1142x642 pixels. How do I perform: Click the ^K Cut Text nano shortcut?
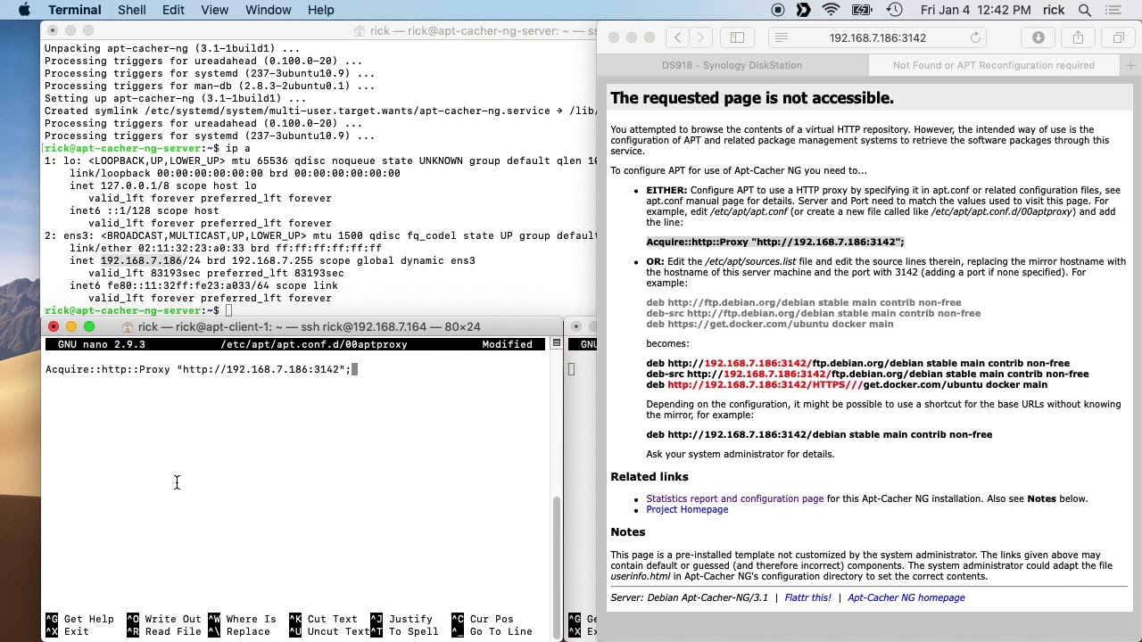[323, 619]
